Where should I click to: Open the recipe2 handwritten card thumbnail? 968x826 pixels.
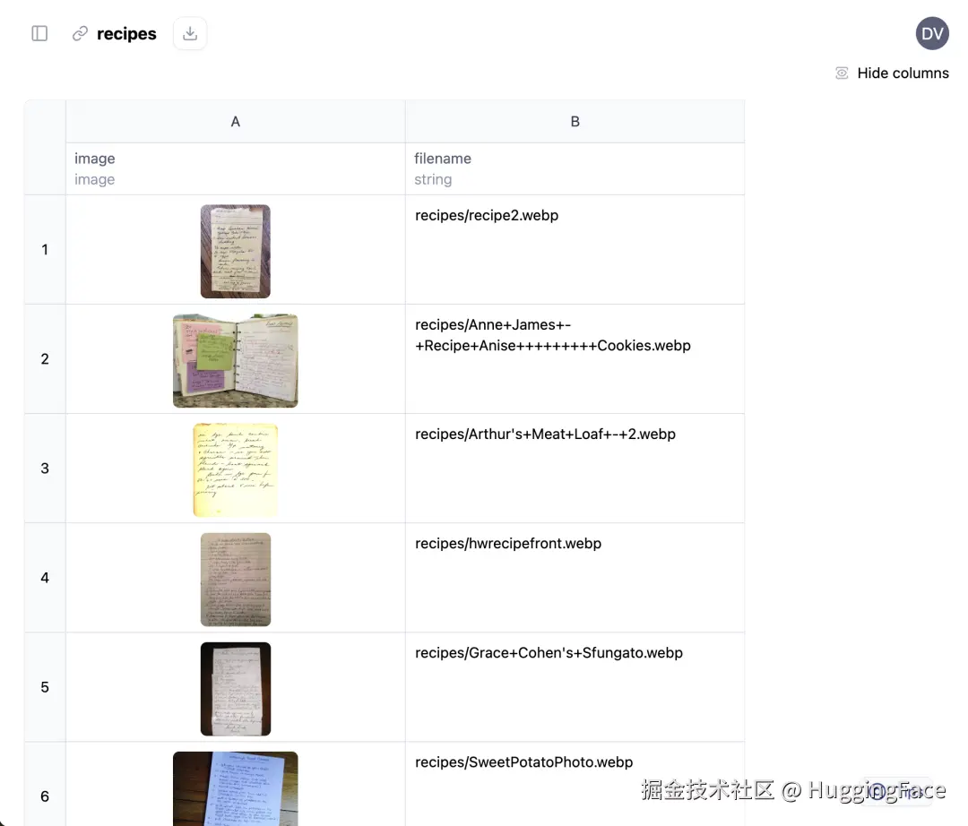click(235, 251)
